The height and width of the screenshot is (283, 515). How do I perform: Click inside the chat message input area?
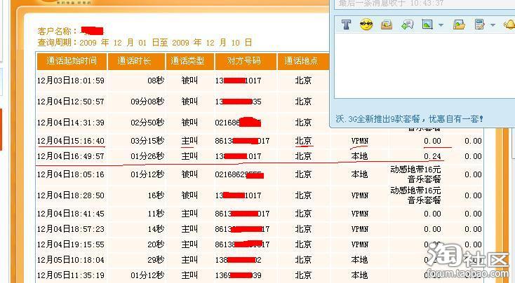424,66
